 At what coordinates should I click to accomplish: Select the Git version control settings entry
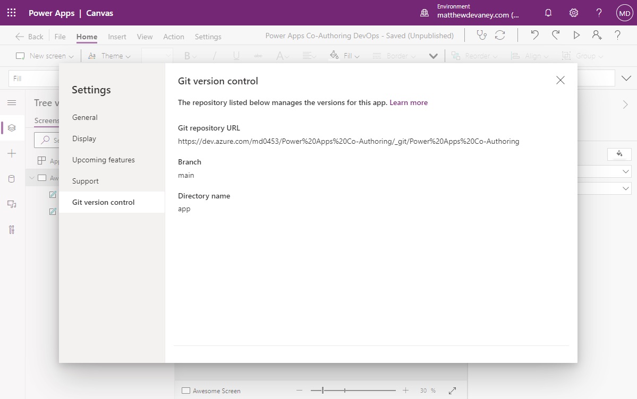coord(102,202)
